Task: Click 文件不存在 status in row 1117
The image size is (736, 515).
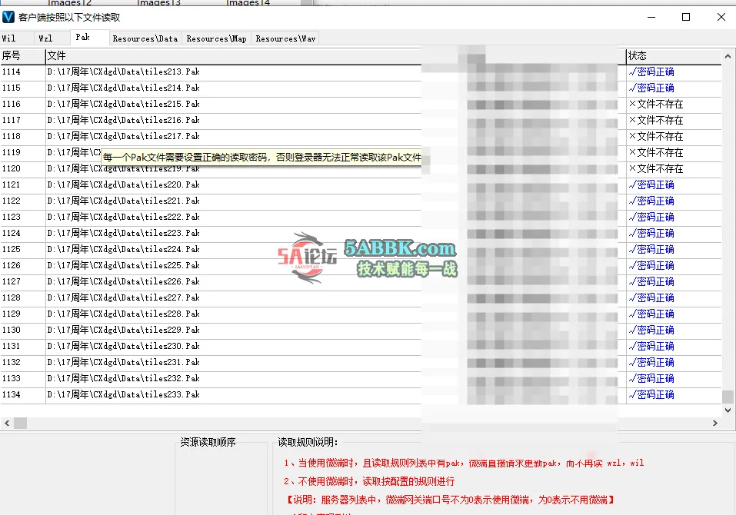Action: (x=656, y=120)
